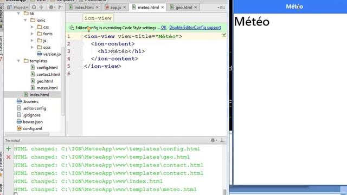Click the css folder icon
Image resolution: width=347 pixels, height=195 pixels.
coord(40,27)
